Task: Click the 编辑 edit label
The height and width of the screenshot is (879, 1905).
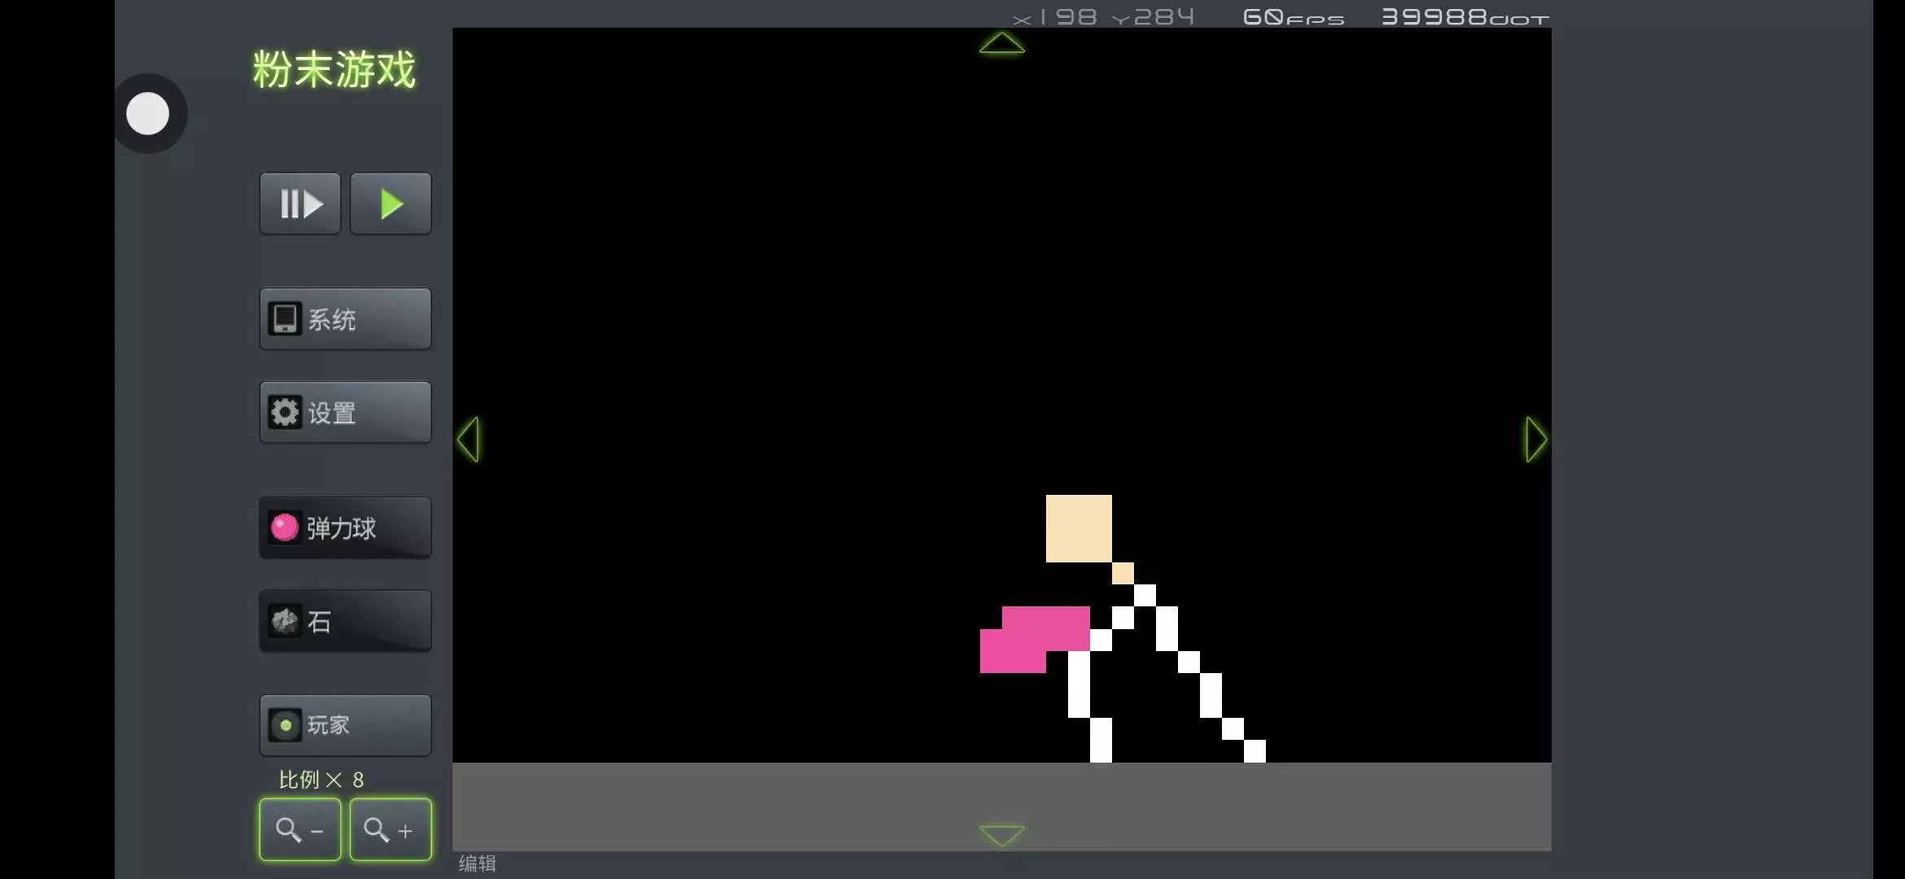Action: coord(477,864)
